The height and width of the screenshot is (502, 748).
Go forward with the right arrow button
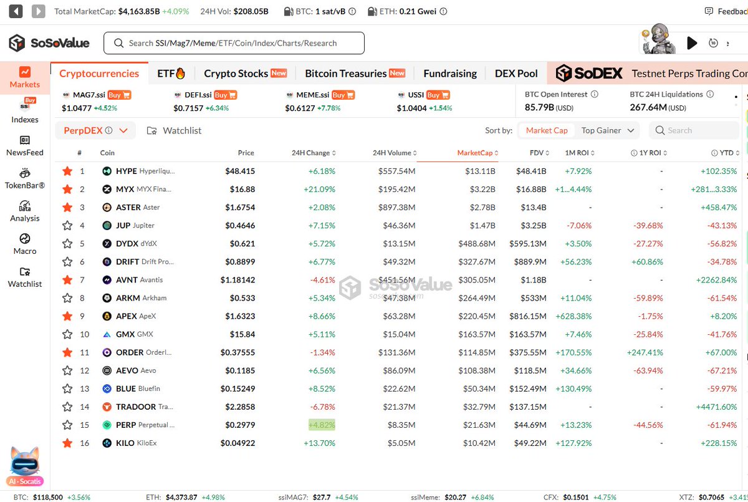click(x=38, y=11)
